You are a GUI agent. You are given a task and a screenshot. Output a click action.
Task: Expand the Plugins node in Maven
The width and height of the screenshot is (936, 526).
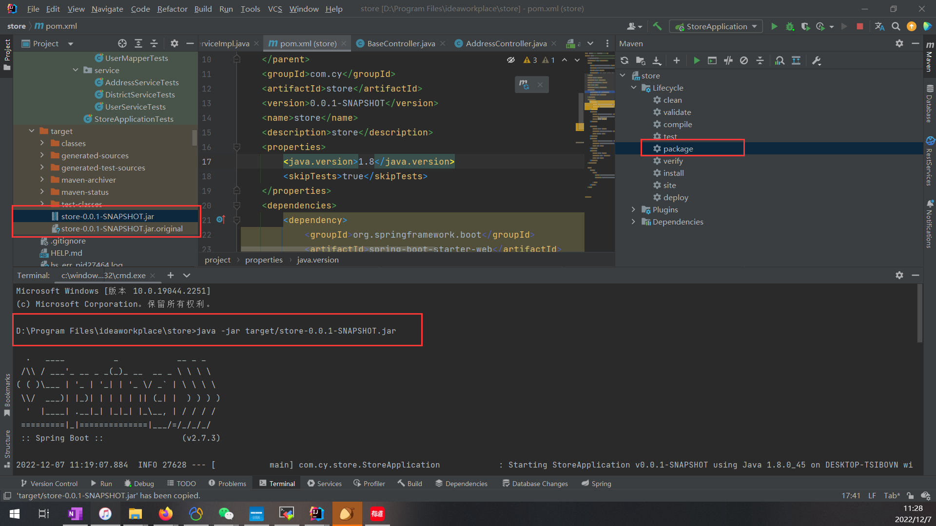click(634, 209)
